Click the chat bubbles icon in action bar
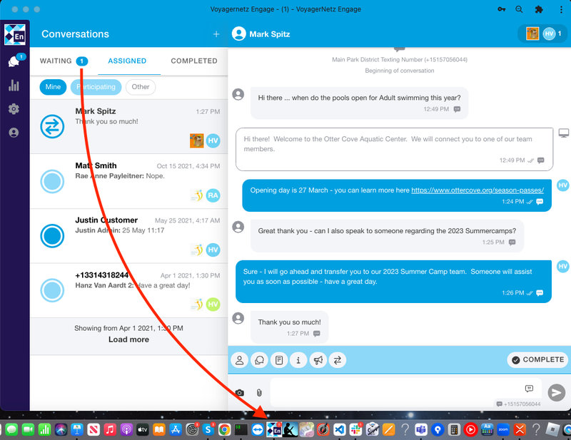Screen dimensions: 571x440 [259, 360]
